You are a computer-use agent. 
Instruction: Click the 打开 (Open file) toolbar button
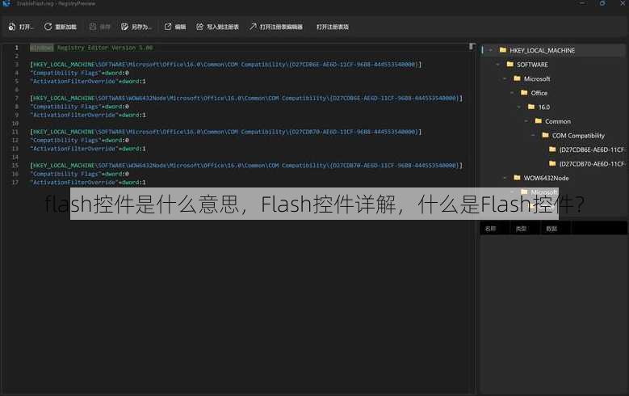tap(20, 27)
